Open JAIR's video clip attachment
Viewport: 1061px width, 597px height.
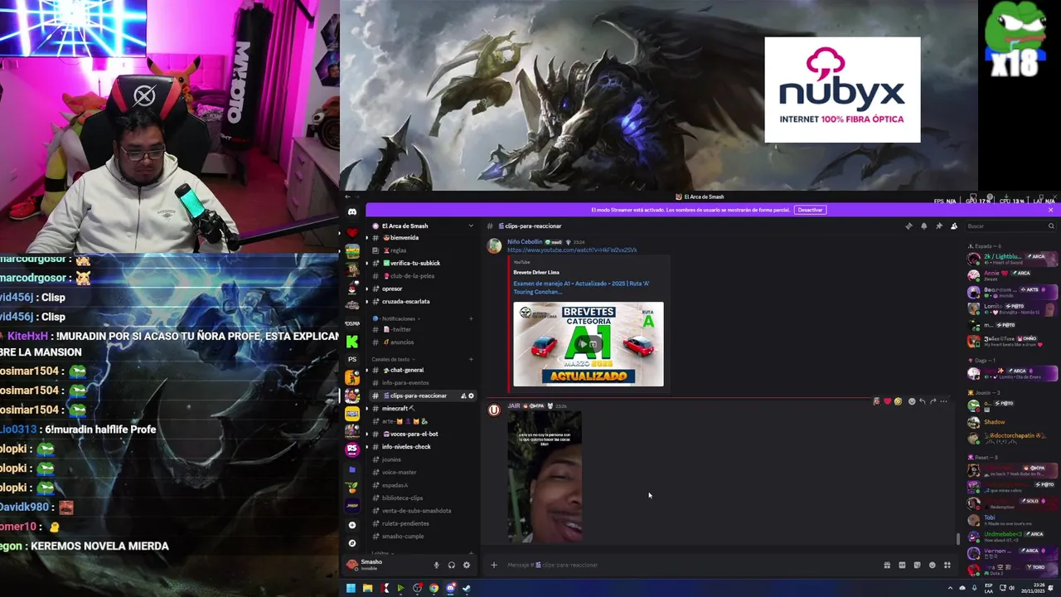tap(545, 477)
